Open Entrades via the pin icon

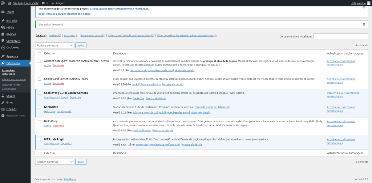pyautogui.click(x=3, y=21)
